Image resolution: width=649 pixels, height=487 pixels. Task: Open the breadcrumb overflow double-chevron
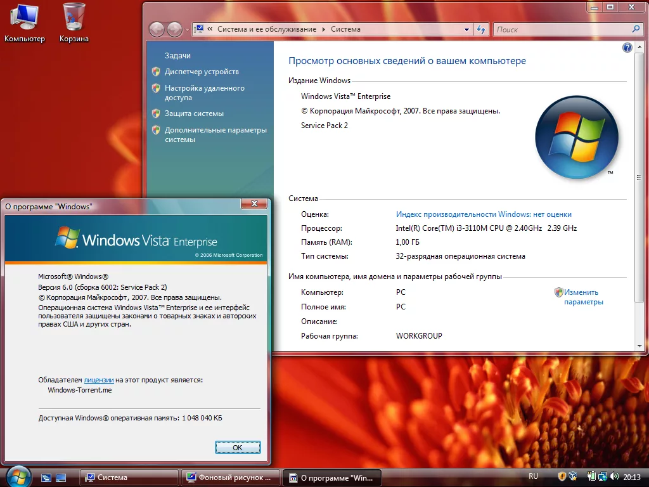[x=210, y=29]
